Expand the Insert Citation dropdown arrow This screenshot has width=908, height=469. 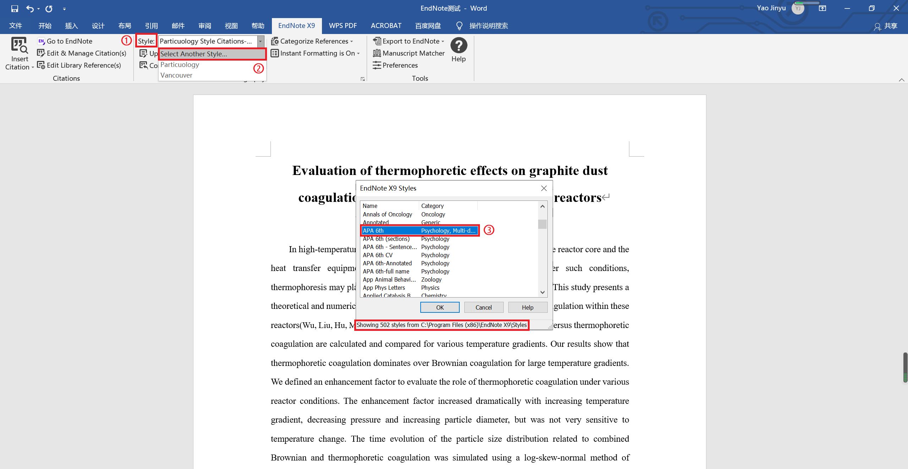[x=33, y=67]
